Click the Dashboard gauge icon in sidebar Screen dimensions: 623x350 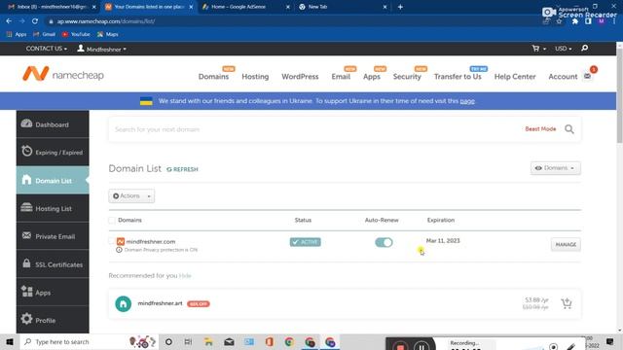pyautogui.click(x=26, y=123)
